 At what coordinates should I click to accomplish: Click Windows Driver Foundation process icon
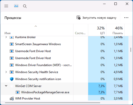click(x=12, y=65)
